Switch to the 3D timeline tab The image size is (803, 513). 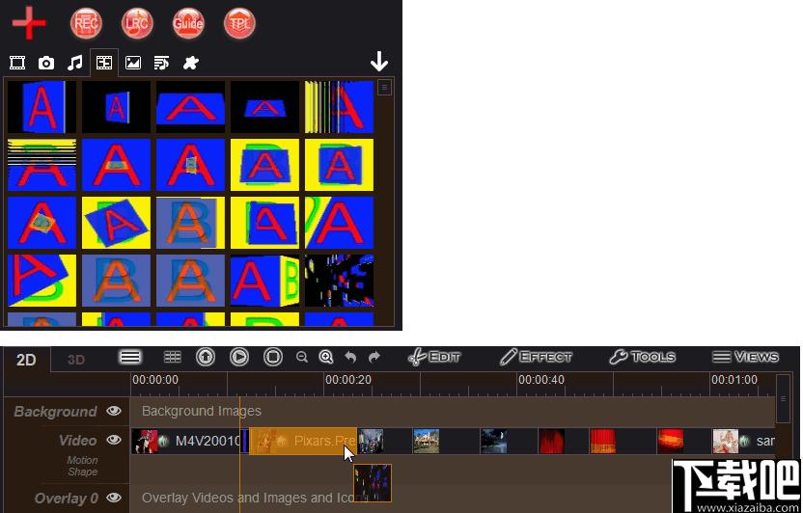tap(76, 360)
